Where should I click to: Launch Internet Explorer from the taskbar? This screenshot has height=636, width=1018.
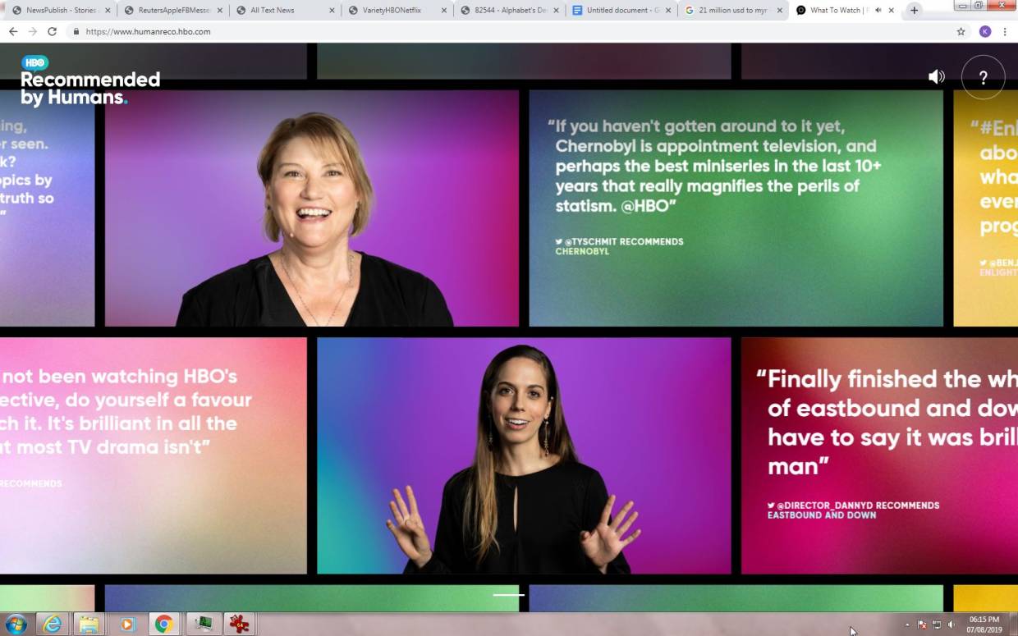click(x=52, y=625)
